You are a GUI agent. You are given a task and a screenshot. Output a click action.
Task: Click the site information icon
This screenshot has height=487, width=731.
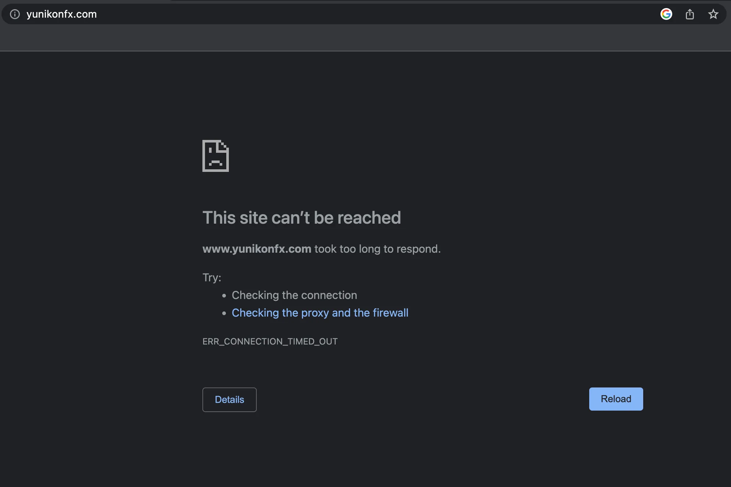click(x=15, y=14)
